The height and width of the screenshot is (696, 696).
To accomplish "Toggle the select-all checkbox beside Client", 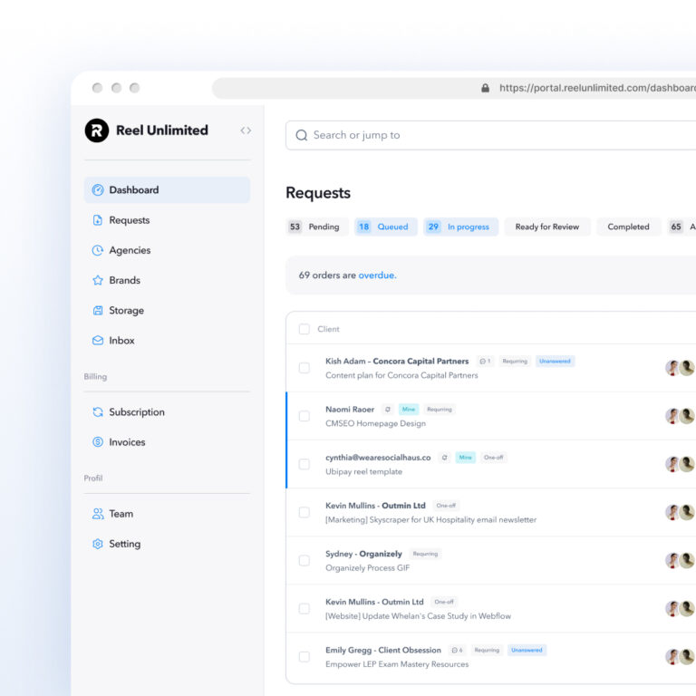I will pos(304,329).
